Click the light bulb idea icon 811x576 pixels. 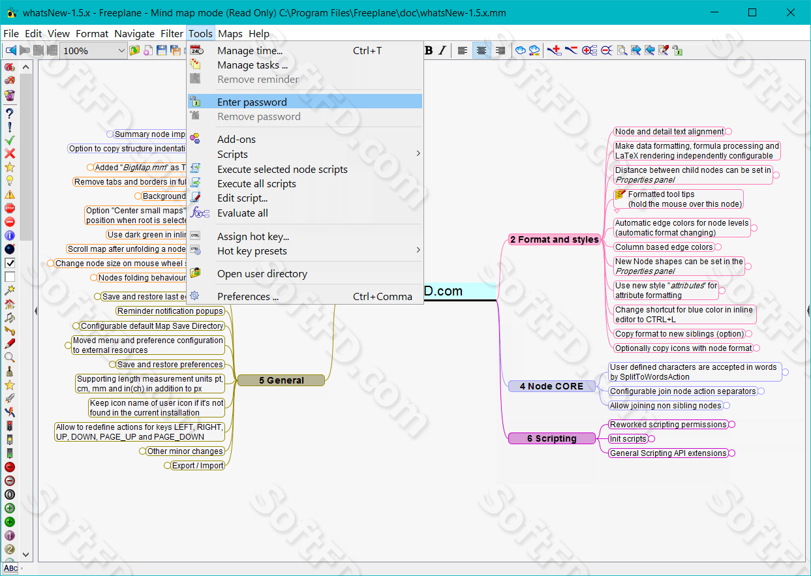(10, 181)
